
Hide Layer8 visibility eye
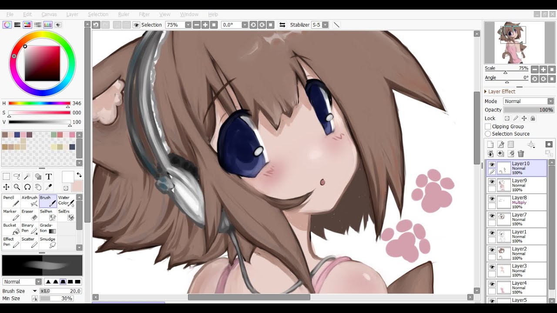pos(492,199)
